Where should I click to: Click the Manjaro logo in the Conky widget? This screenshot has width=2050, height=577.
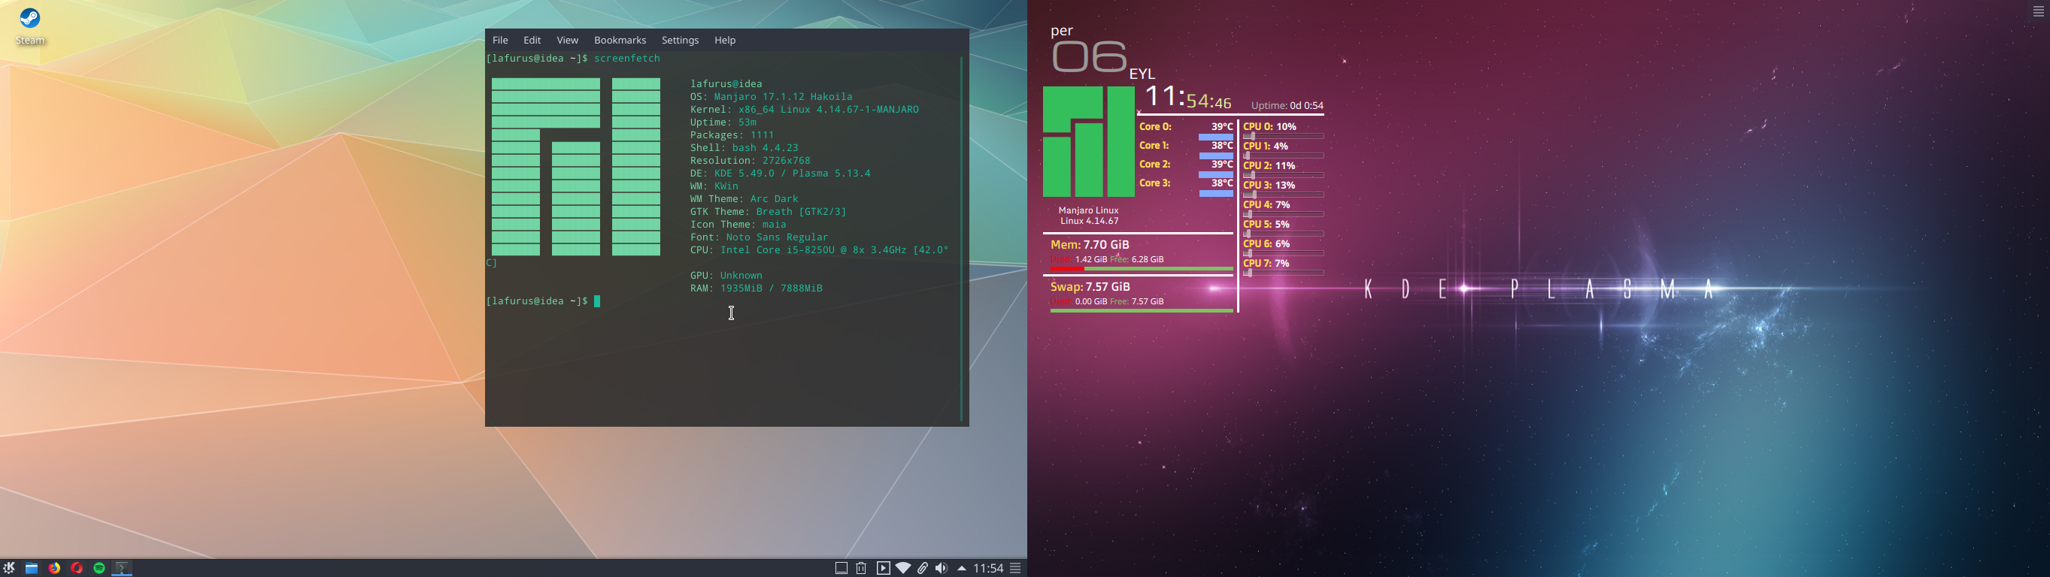[x=1089, y=141]
